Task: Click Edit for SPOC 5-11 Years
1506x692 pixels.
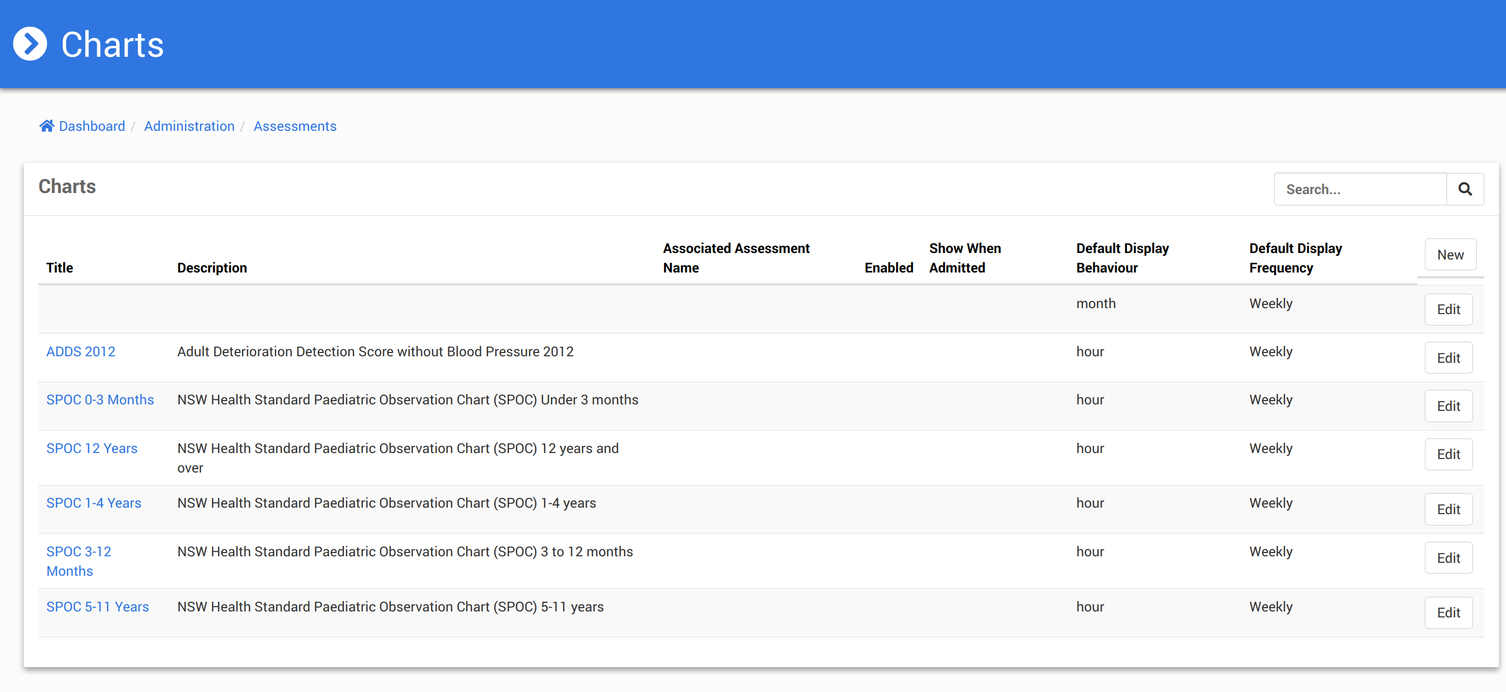Action: (1448, 613)
